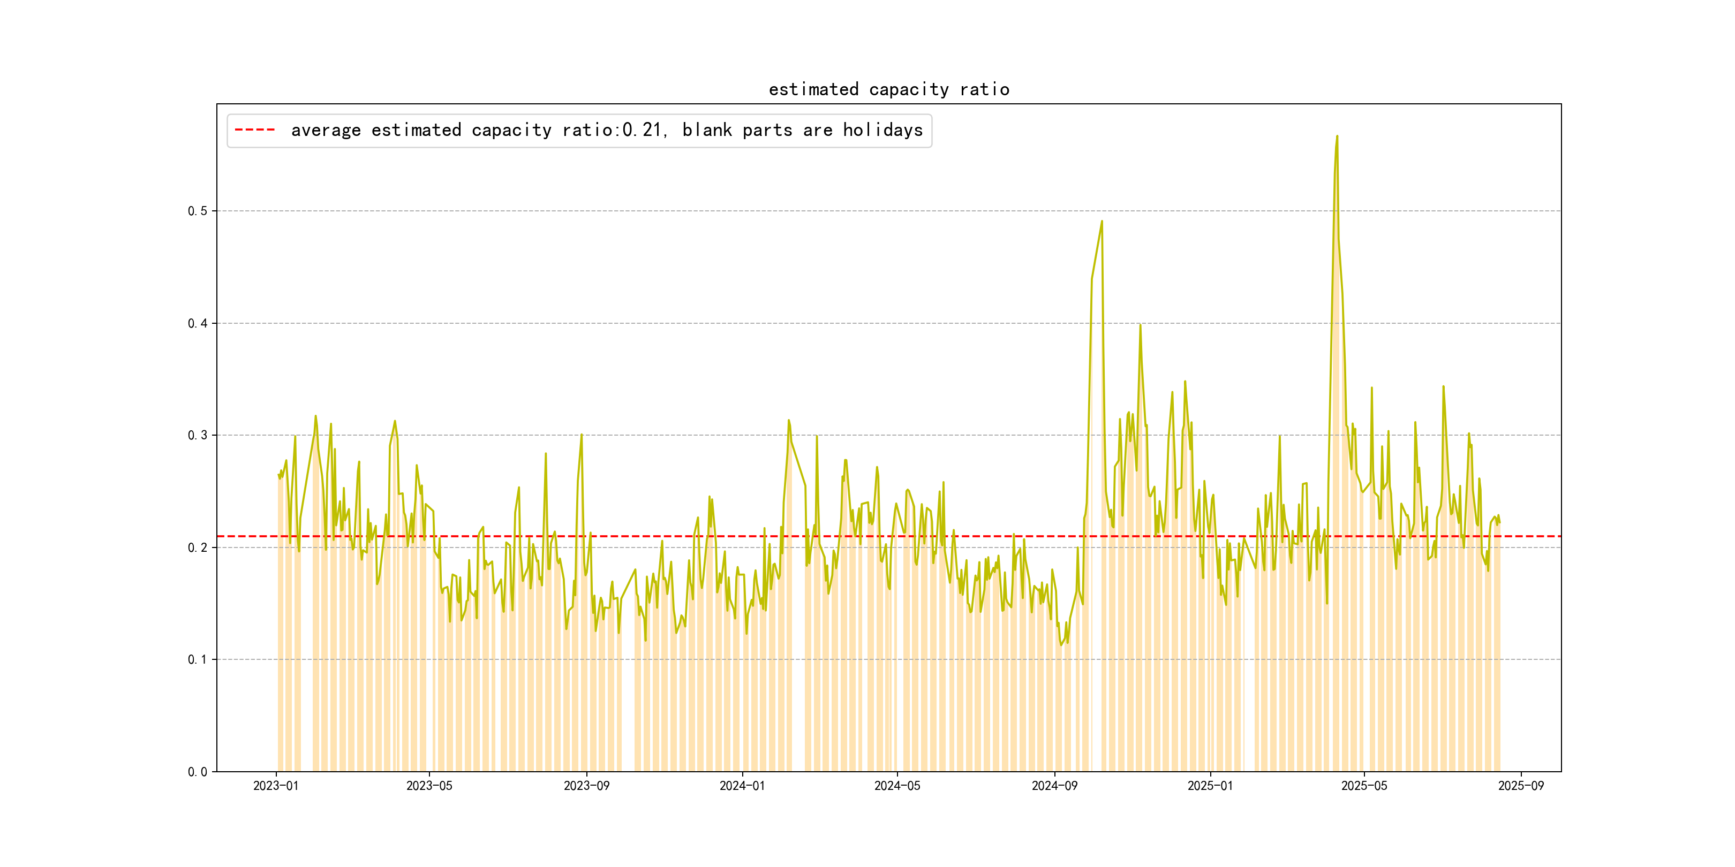Click the red dashed line sample in legend

tap(254, 130)
